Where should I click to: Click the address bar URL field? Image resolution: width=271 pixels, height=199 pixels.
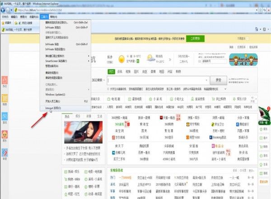[x=135, y=10]
